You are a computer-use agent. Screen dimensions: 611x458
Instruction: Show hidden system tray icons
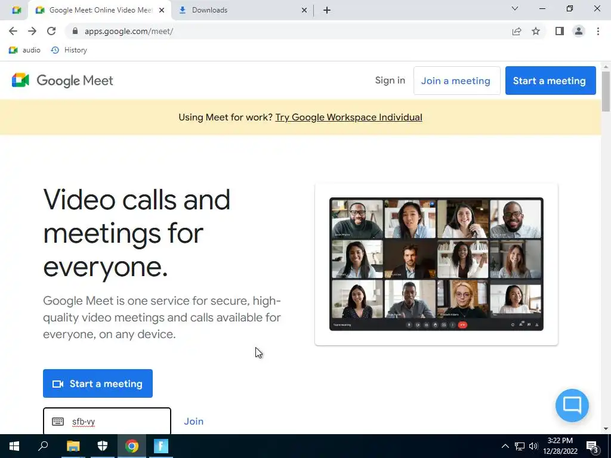pyautogui.click(x=505, y=446)
